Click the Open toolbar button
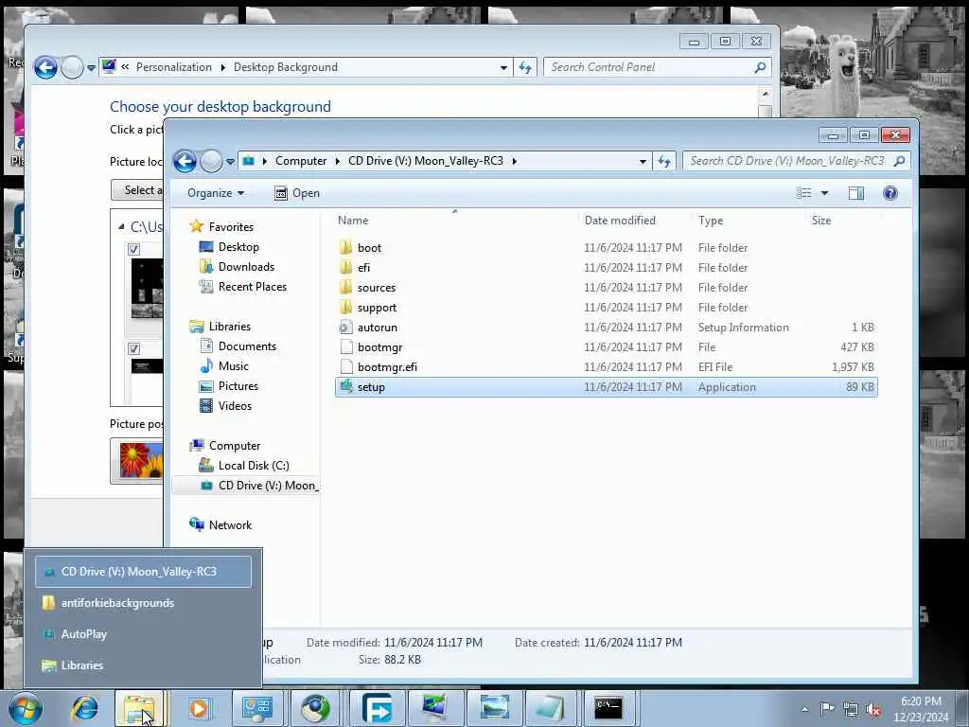Screen dimensions: 969x727 click(x=297, y=193)
